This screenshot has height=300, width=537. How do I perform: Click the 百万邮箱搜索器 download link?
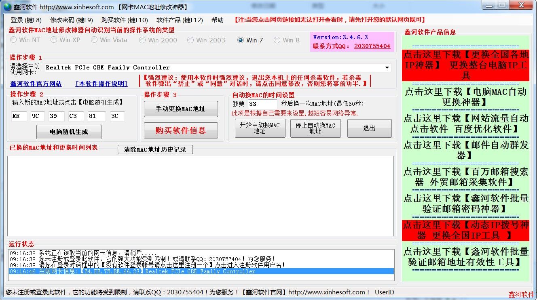pos(465,177)
